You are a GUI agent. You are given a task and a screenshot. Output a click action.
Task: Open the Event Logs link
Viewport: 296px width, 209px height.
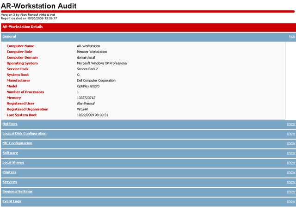tap(12, 201)
